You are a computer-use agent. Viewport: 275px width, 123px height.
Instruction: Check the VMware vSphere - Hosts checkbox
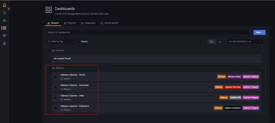(x=56, y=77)
